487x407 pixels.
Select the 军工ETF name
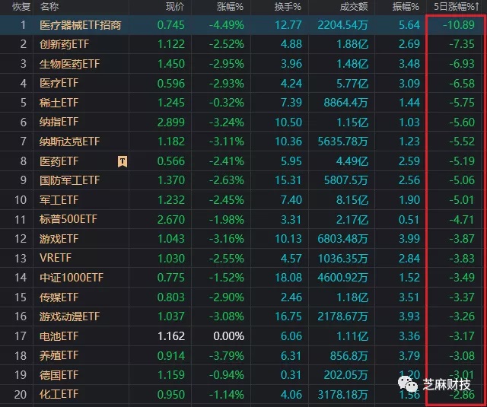pos(59,200)
